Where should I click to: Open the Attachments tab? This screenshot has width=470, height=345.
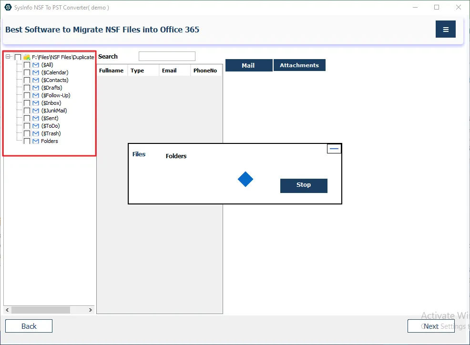coord(299,65)
